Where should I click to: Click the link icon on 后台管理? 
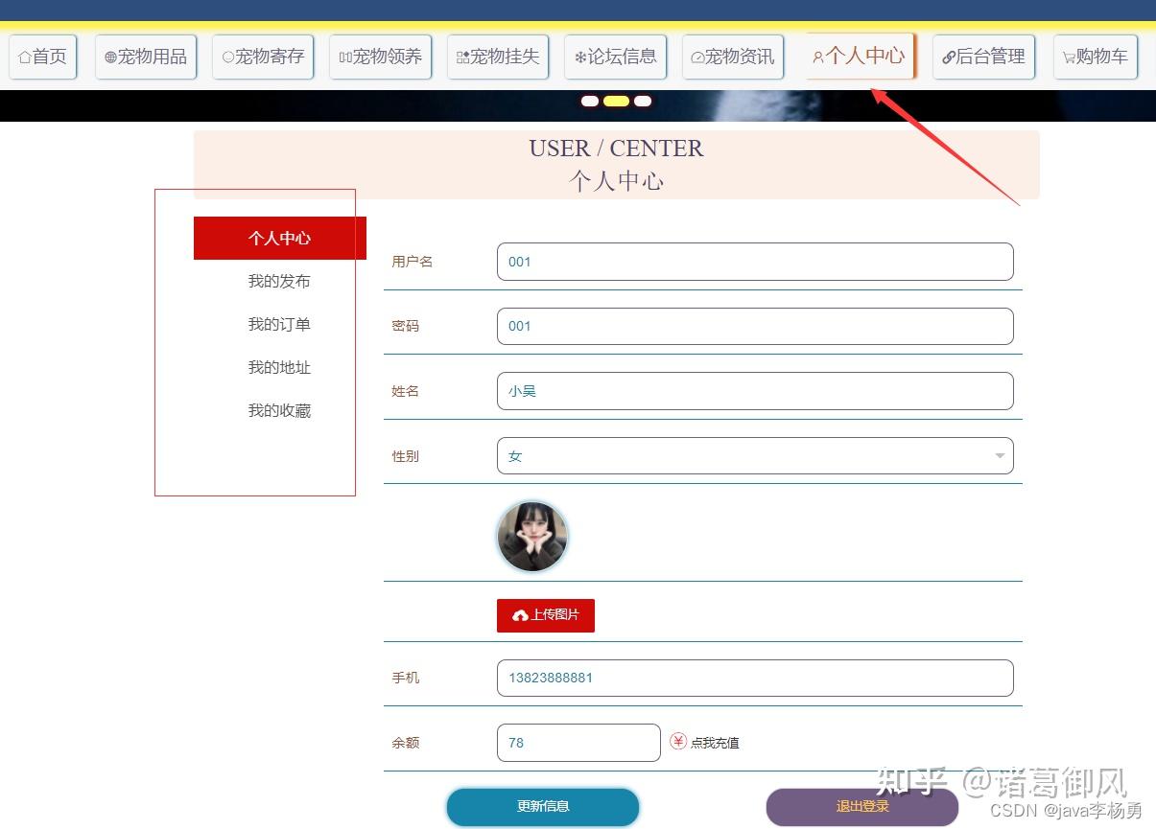point(951,56)
